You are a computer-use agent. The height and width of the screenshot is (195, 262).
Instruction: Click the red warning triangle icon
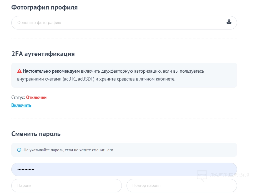point(19,71)
